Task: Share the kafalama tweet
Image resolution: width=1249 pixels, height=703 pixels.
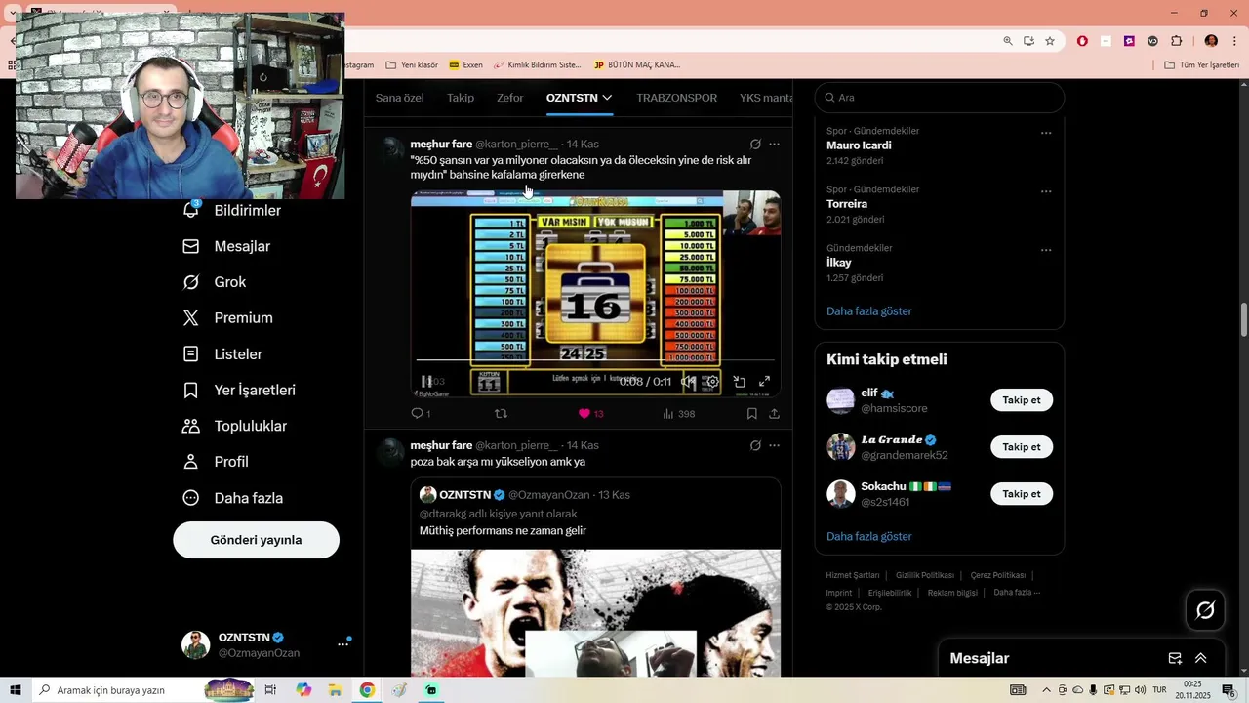Action: click(774, 414)
